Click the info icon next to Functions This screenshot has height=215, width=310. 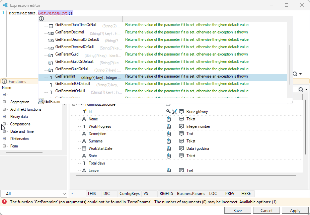point(4,81)
